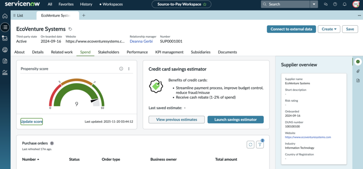This screenshot has height=169, width=363.
Task: Switch to the Subsidiaries tab
Action: [201, 52]
